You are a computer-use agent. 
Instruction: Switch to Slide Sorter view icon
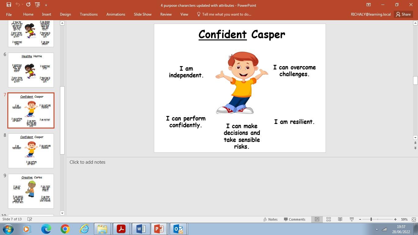pyautogui.click(x=328, y=219)
